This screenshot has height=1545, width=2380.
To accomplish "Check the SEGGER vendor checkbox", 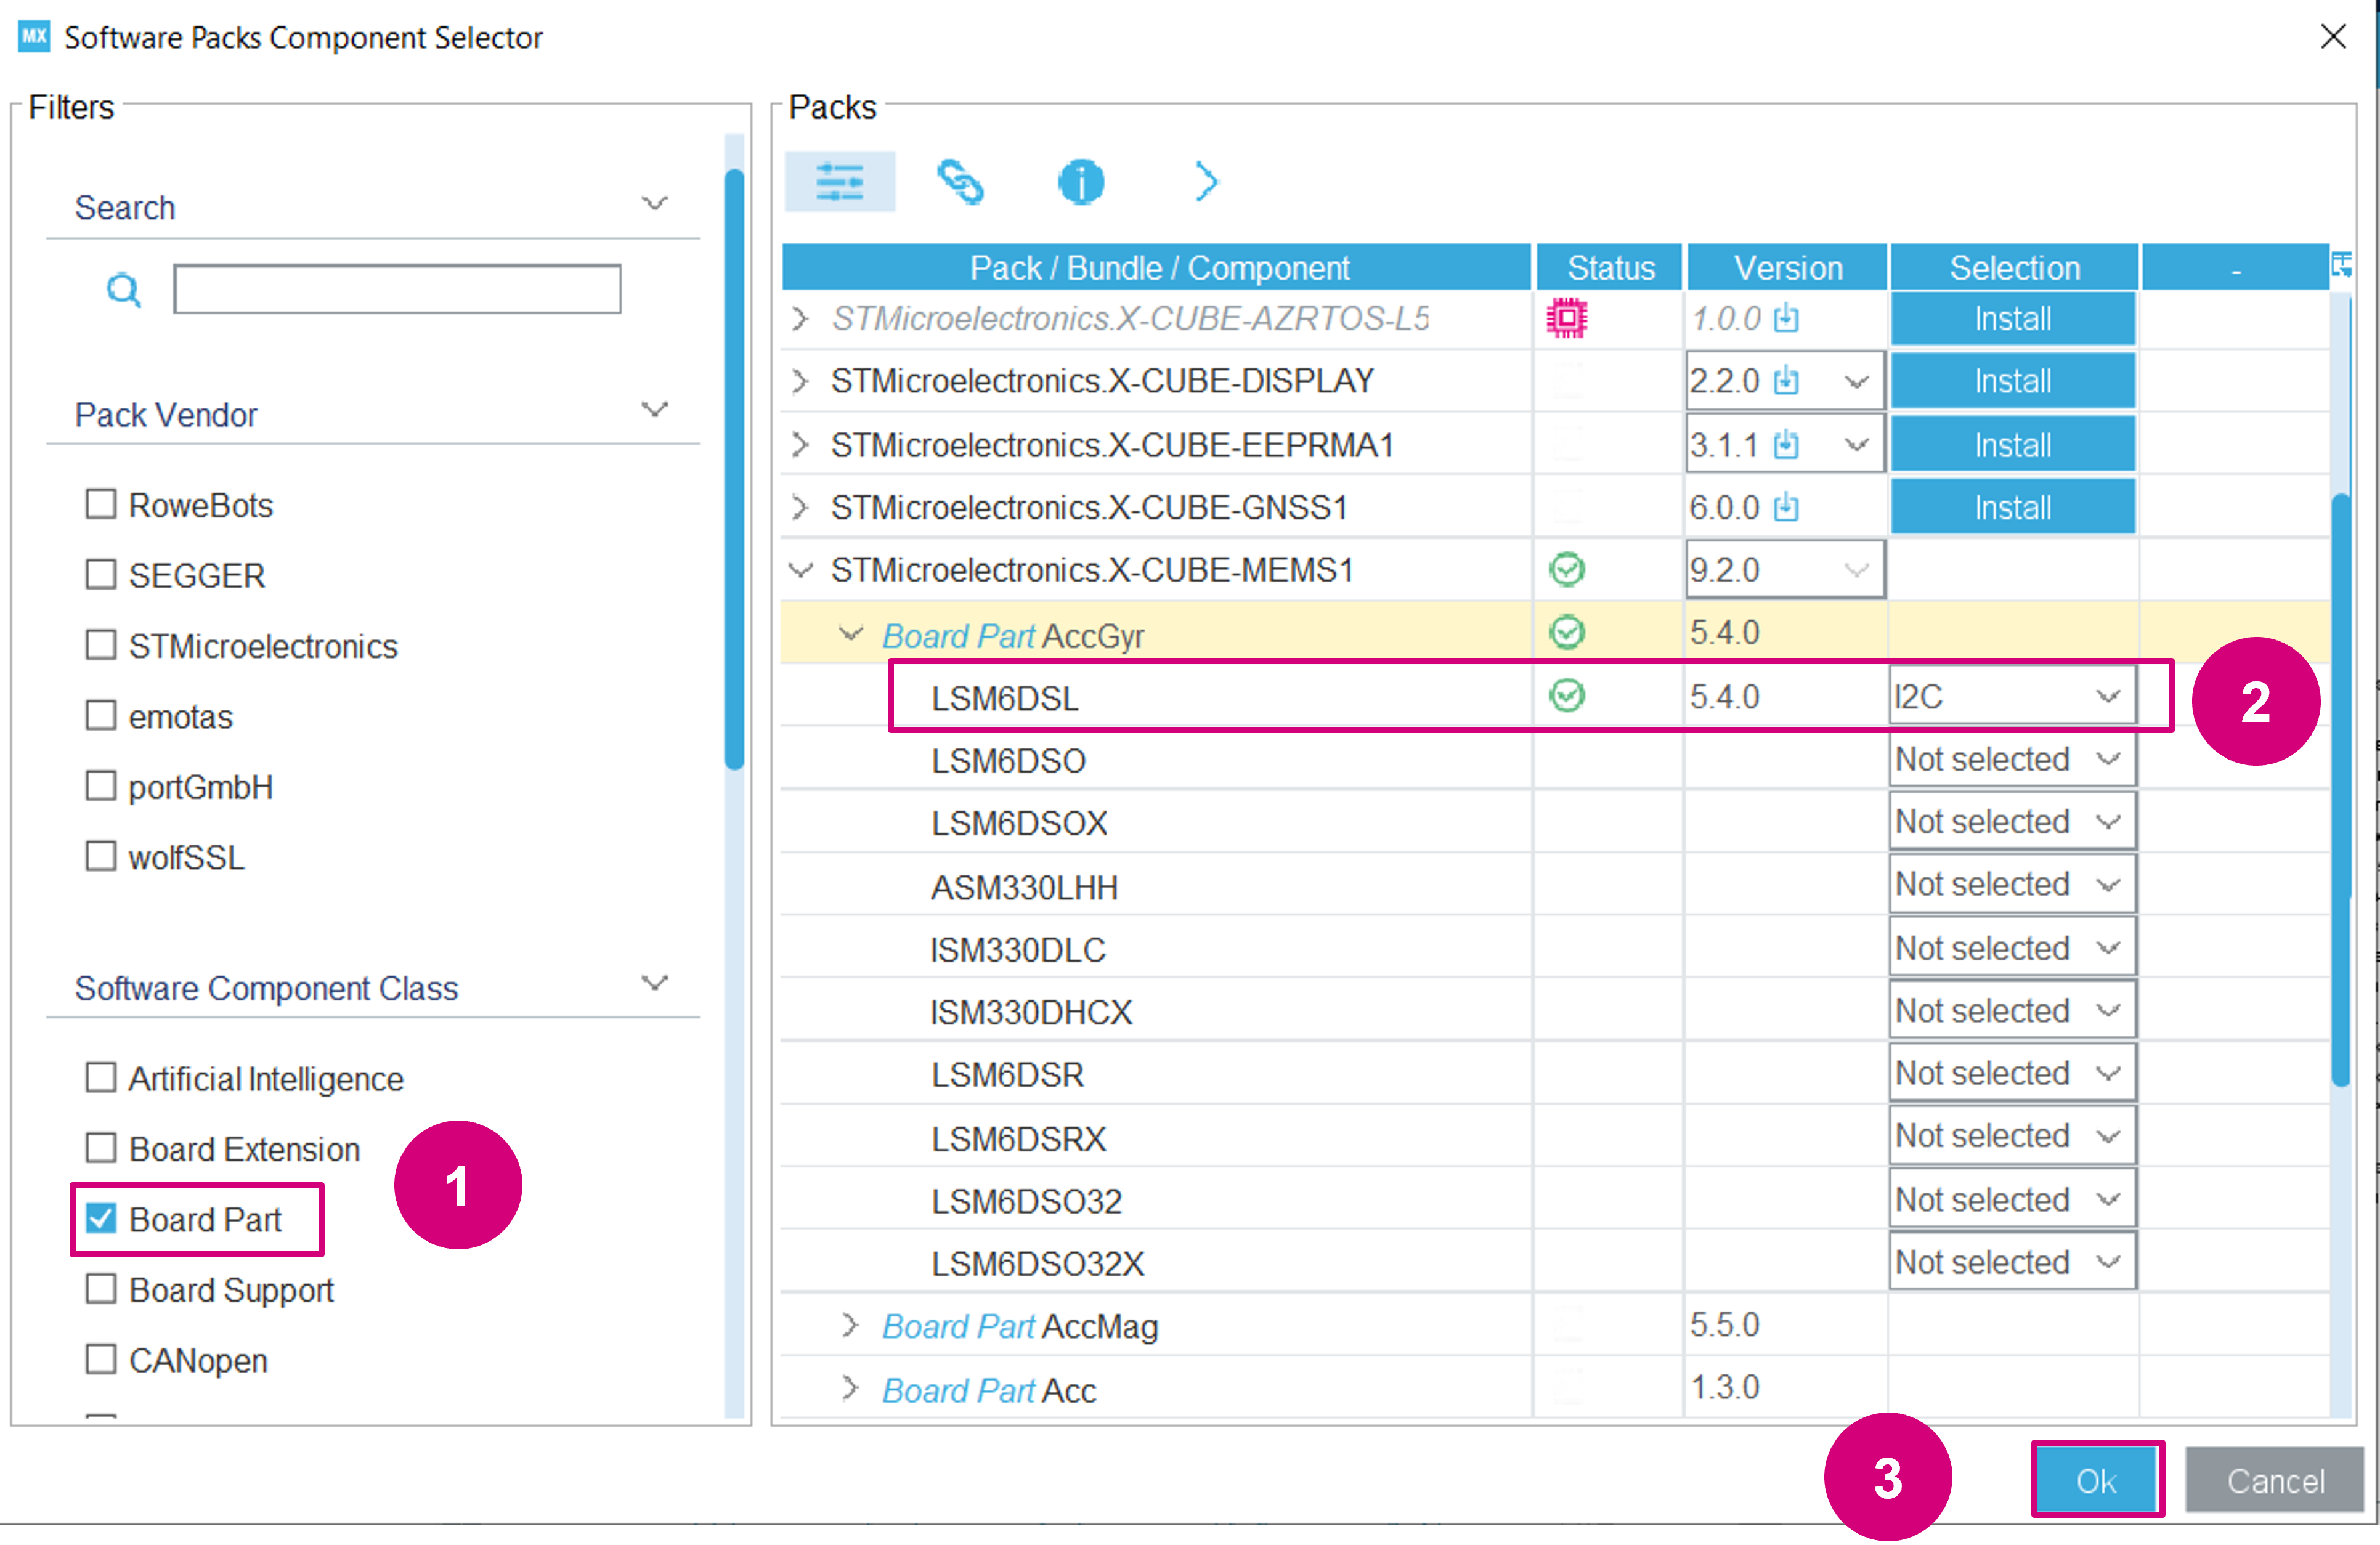I will pos(100,575).
